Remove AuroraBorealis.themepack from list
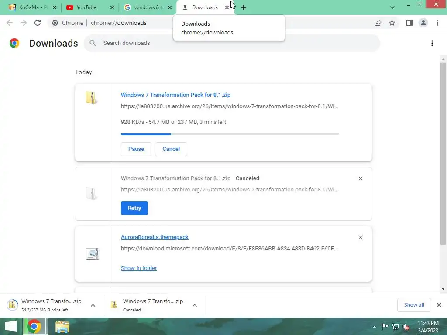 [x=361, y=237]
